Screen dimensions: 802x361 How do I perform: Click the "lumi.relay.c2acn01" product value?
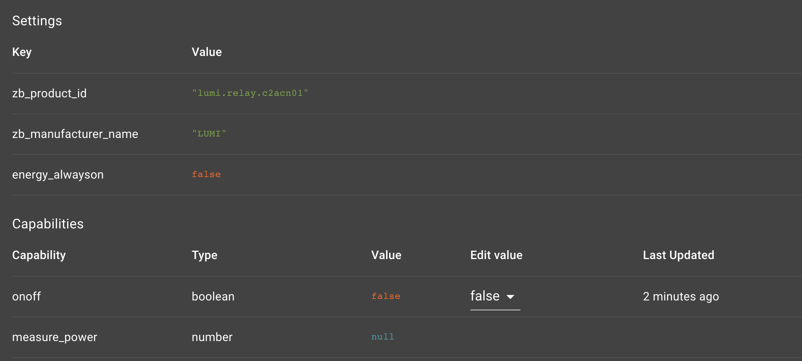point(250,93)
